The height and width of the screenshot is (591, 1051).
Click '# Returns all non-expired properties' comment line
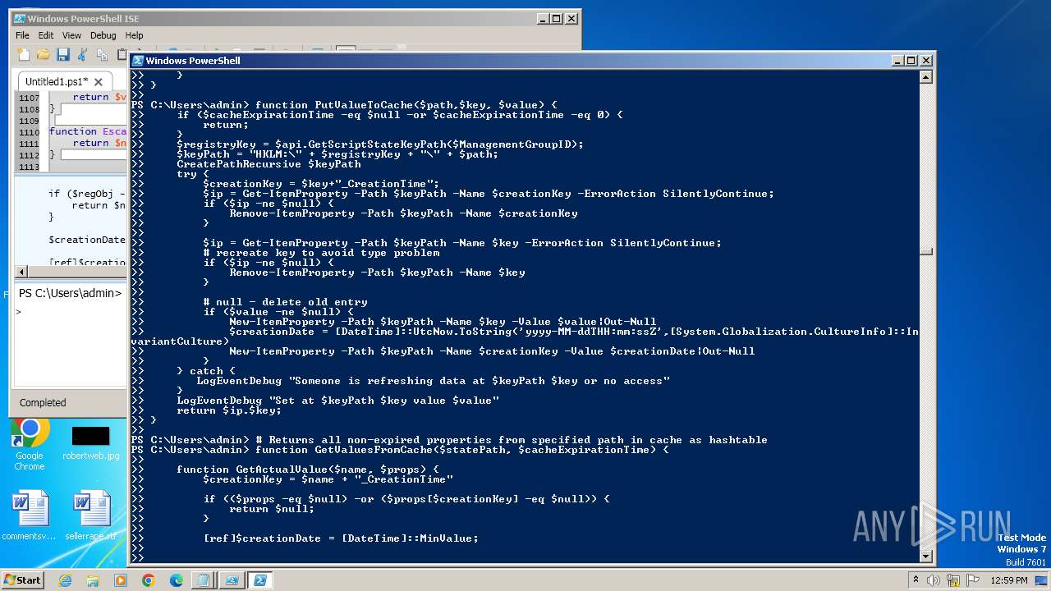coord(512,440)
